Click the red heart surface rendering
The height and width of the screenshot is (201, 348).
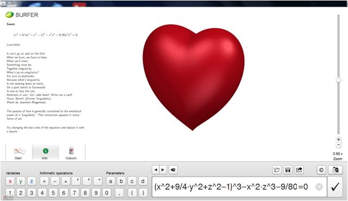pos(194,77)
